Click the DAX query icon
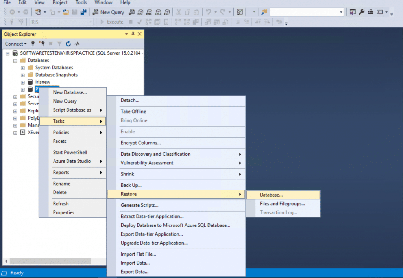 coord(167,12)
